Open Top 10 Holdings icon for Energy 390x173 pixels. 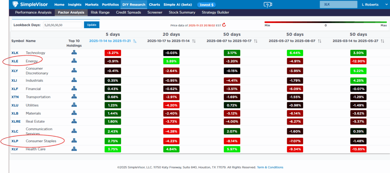pyautogui.click(x=74, y=61)
